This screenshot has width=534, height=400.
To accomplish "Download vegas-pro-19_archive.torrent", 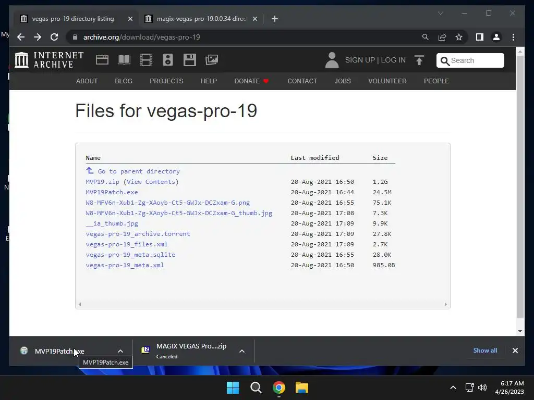I will click(x=138, y=234).
